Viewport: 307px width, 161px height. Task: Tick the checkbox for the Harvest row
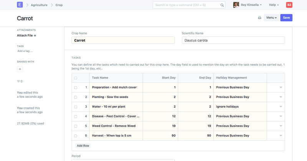76,136
